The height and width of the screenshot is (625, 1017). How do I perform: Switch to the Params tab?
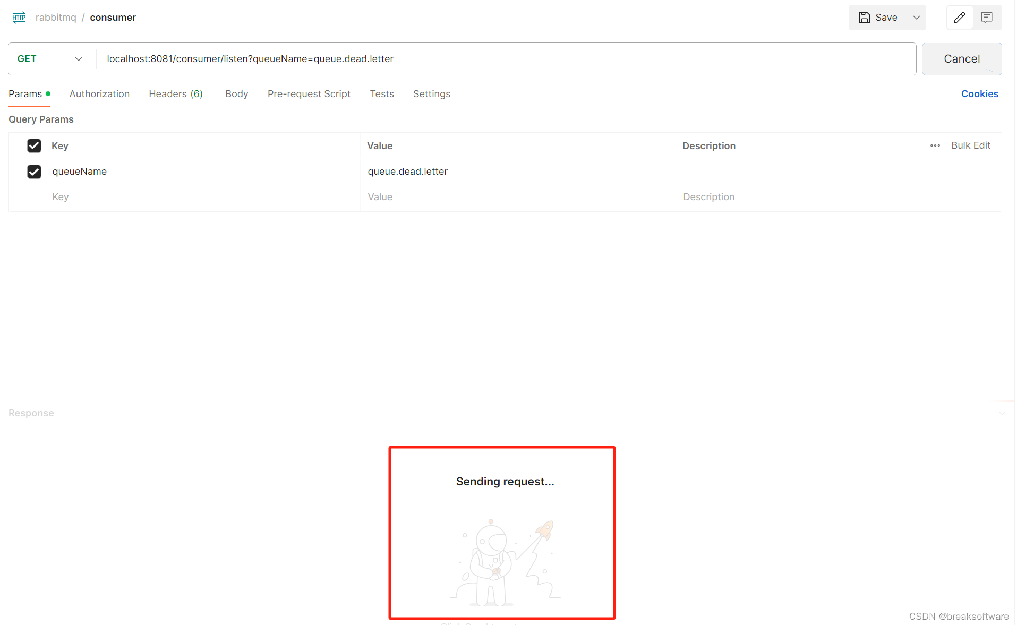(29, 94)
